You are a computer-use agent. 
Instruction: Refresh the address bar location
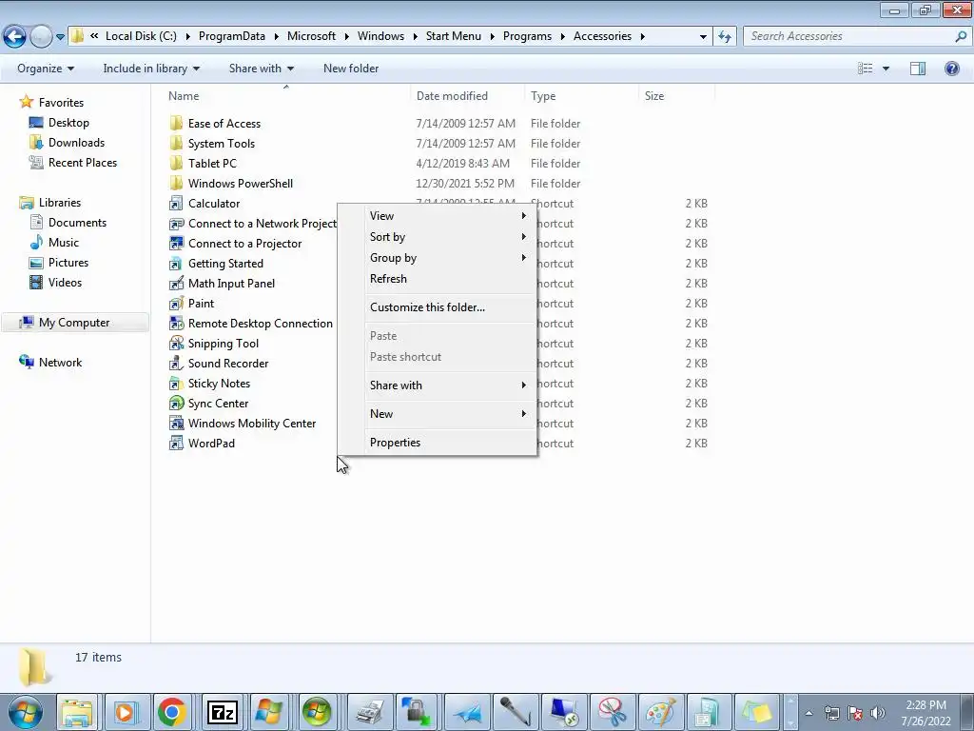(x=724, y=36)
